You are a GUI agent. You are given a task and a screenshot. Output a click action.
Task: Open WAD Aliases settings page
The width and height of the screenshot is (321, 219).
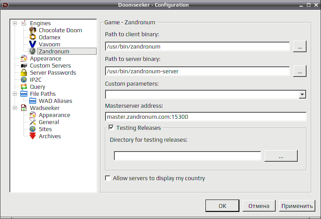(56, 101)
